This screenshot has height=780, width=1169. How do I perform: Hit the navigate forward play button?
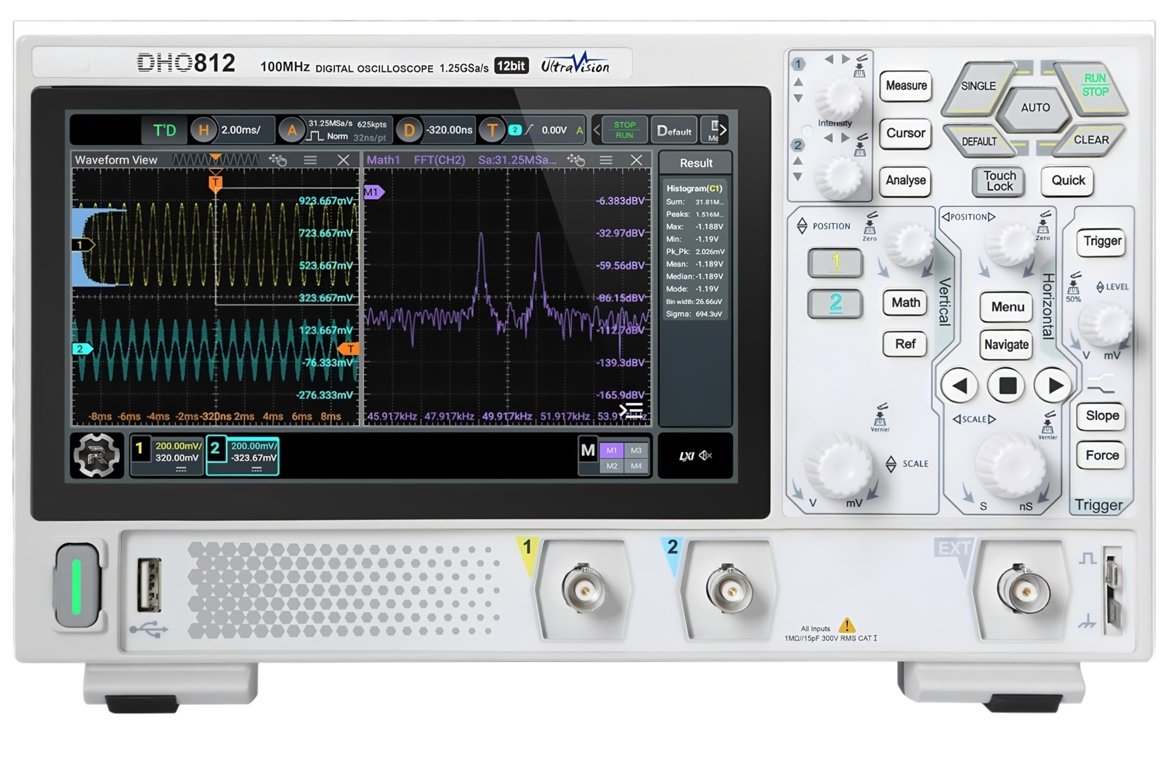pos(1053,385)
